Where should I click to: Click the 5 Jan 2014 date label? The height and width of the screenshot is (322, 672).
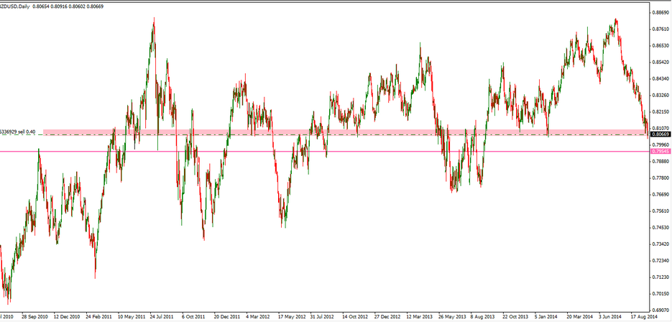548,316
